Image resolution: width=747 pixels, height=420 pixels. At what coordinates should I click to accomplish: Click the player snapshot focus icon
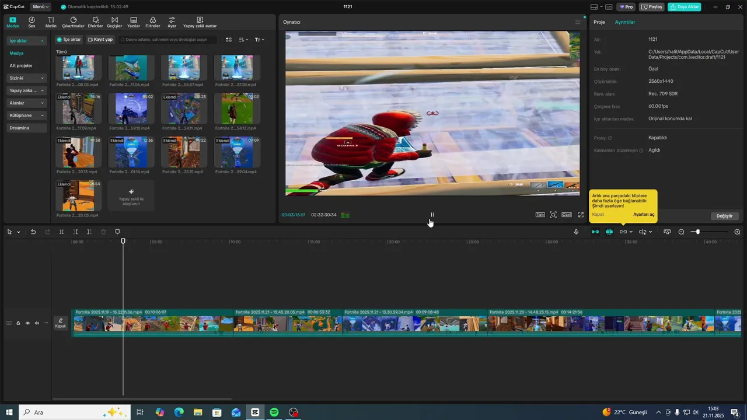pos(553,215)
